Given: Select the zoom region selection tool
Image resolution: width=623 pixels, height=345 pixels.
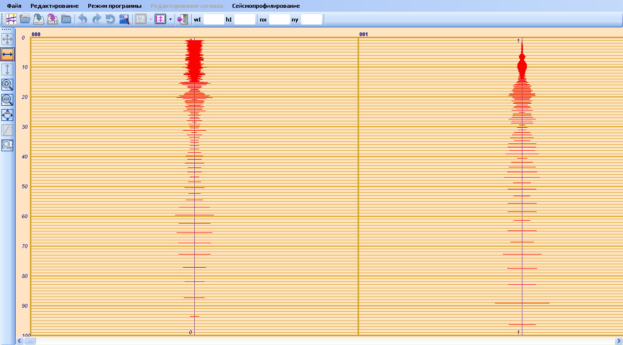Looking at the screenshot, I should 7,145.
